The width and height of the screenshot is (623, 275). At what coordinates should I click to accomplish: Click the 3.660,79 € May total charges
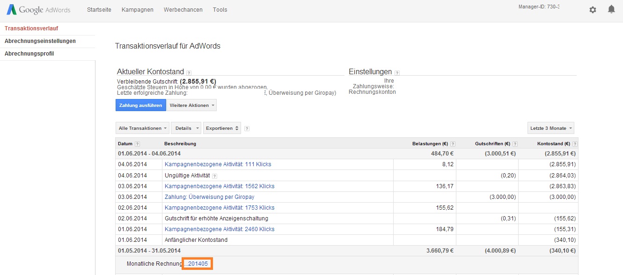pyautogui.click(x=440, y=251)
